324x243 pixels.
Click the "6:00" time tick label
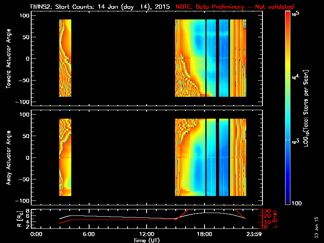[89, 234]
